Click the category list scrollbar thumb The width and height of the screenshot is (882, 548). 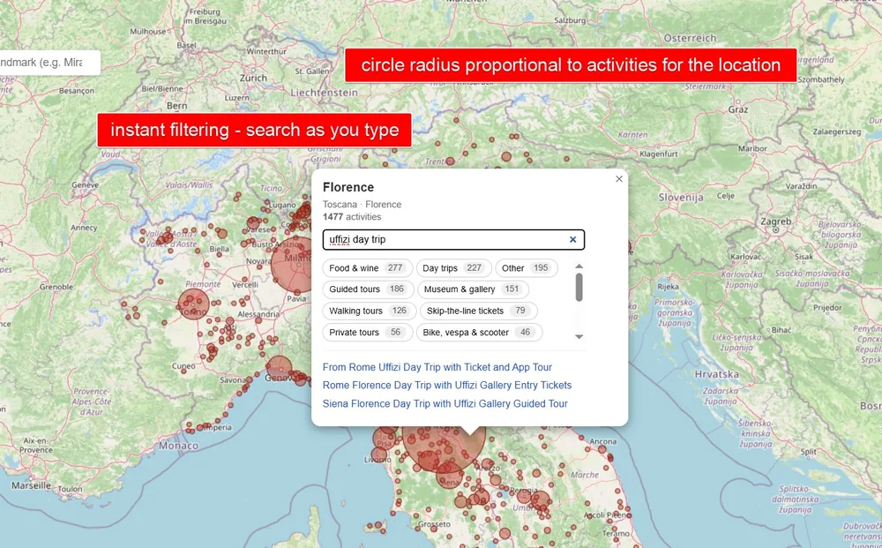tap(579, 288)
